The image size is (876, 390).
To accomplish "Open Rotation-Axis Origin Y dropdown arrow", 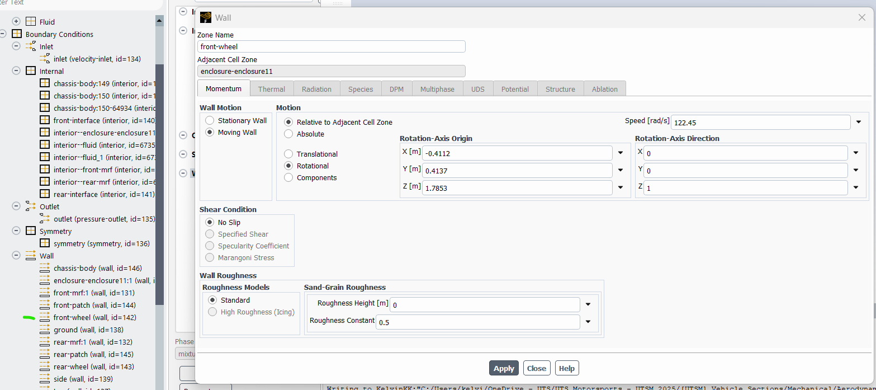I will [621, 170].
